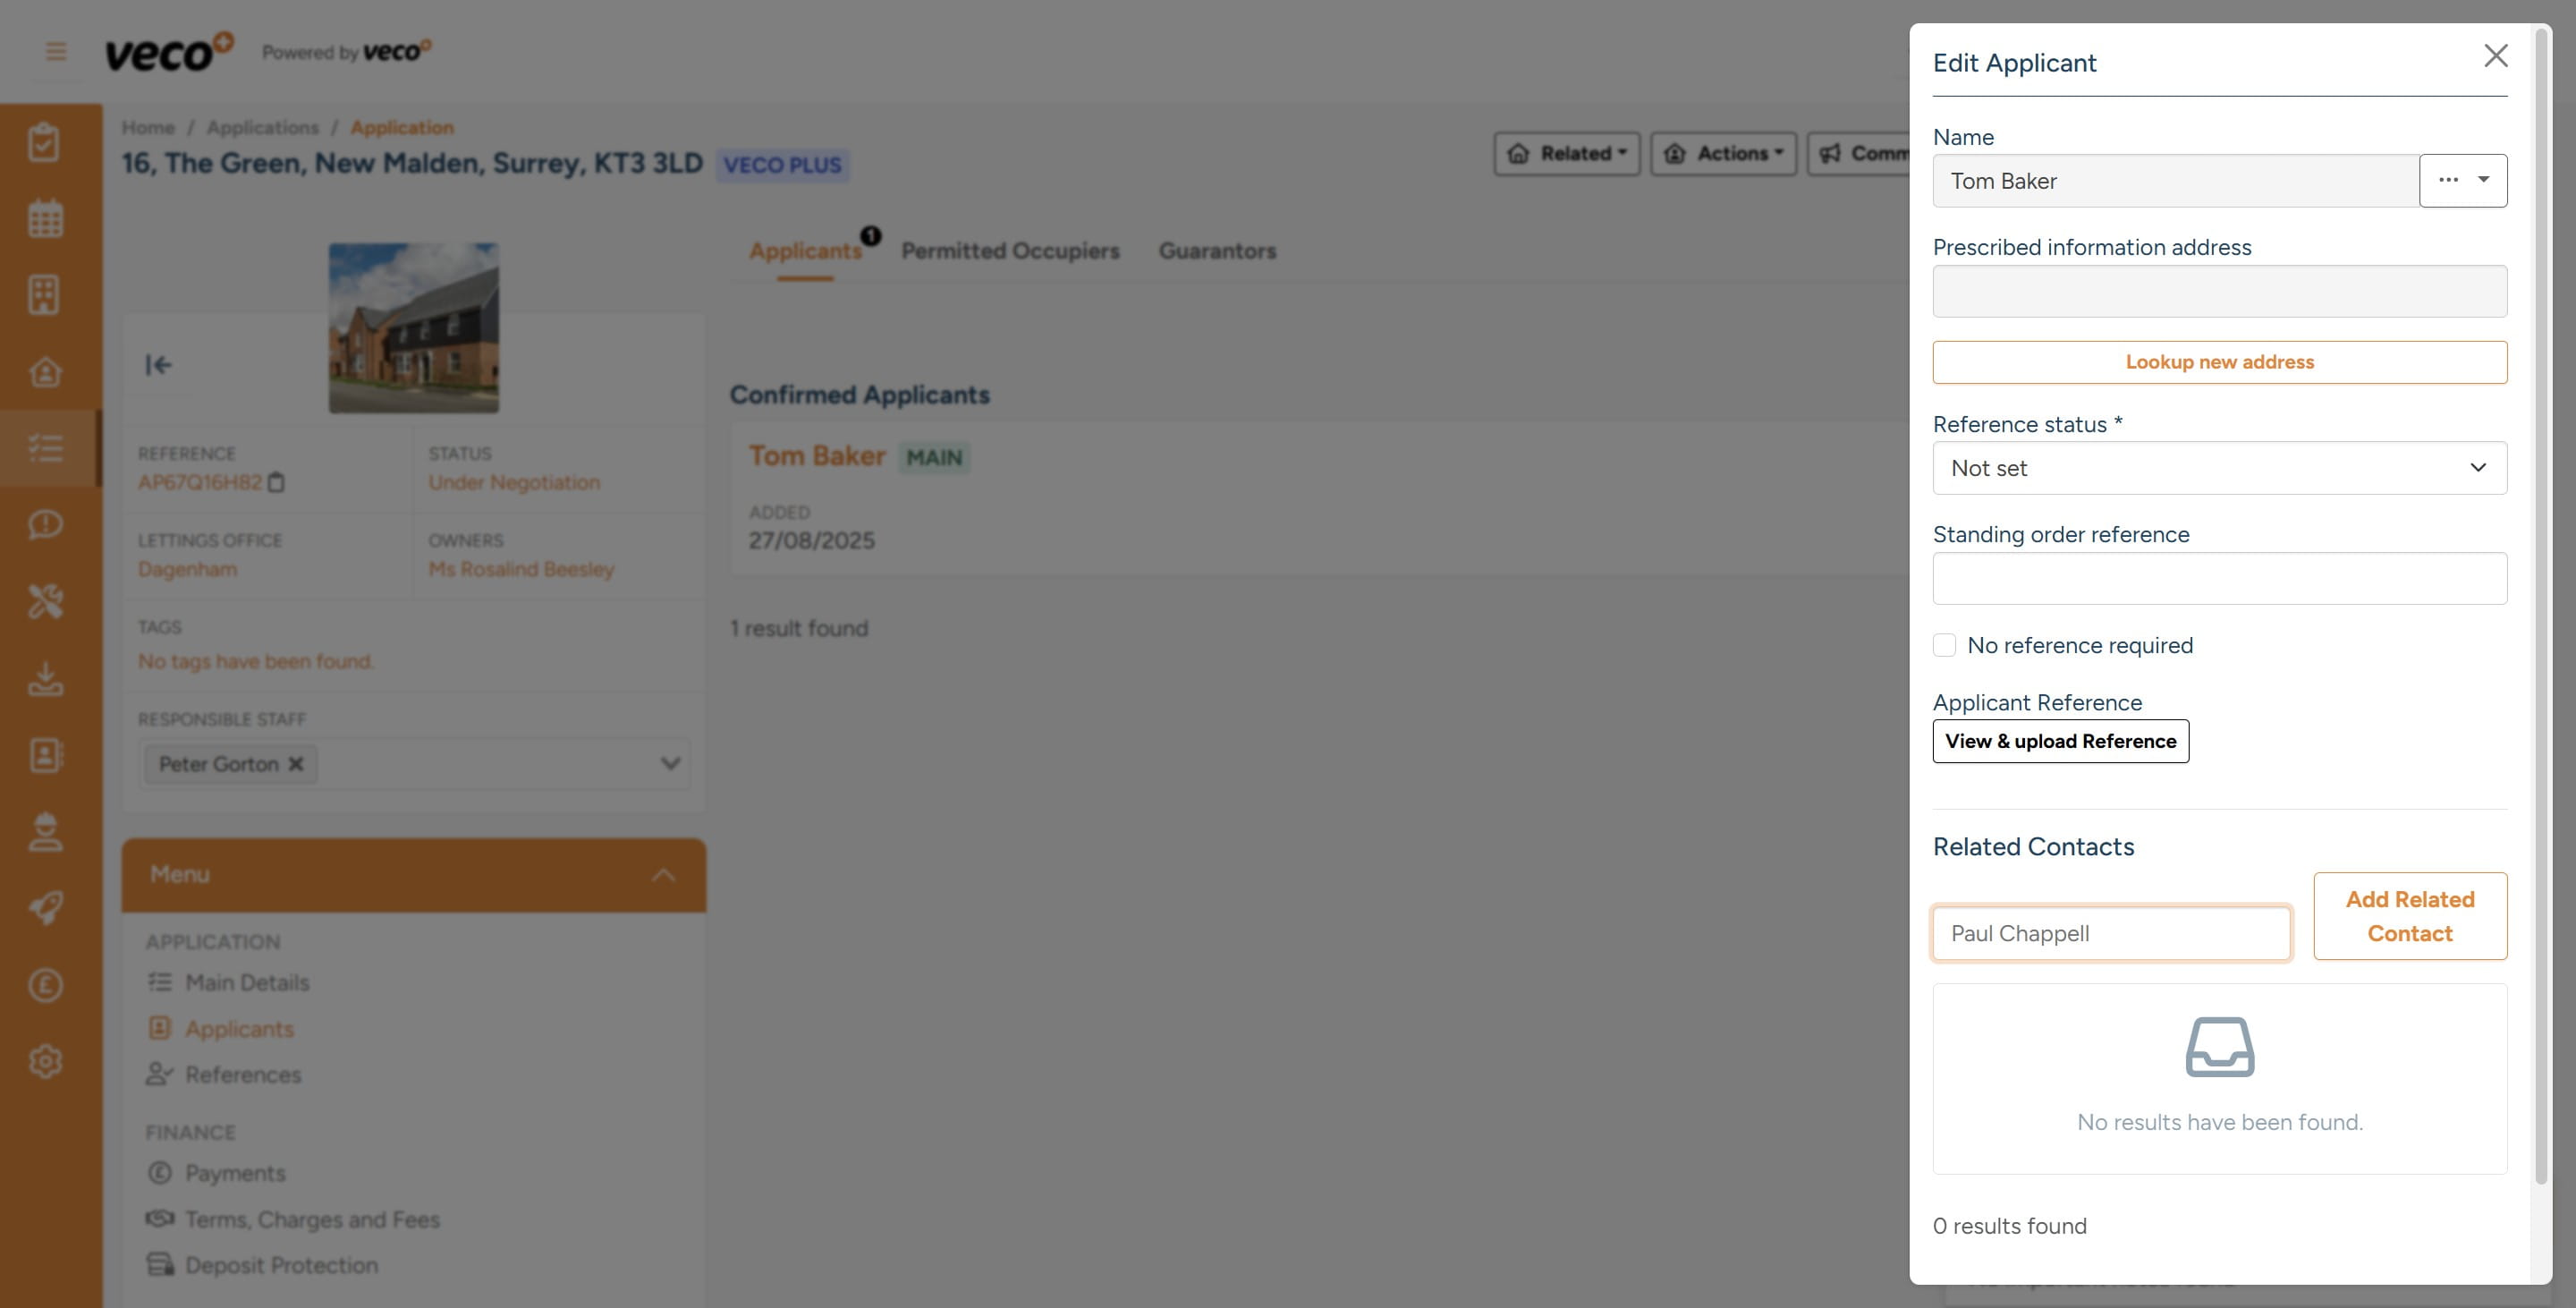Open the complaints speech bubble section
This screenshot has height=1308, width=2576.
(46, 524)
